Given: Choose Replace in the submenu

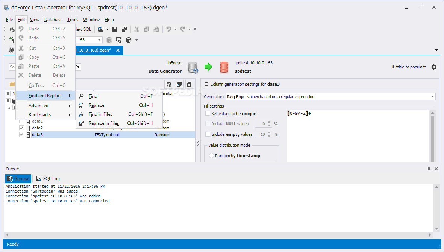Looking at the screenshot, I should point(119,105).
